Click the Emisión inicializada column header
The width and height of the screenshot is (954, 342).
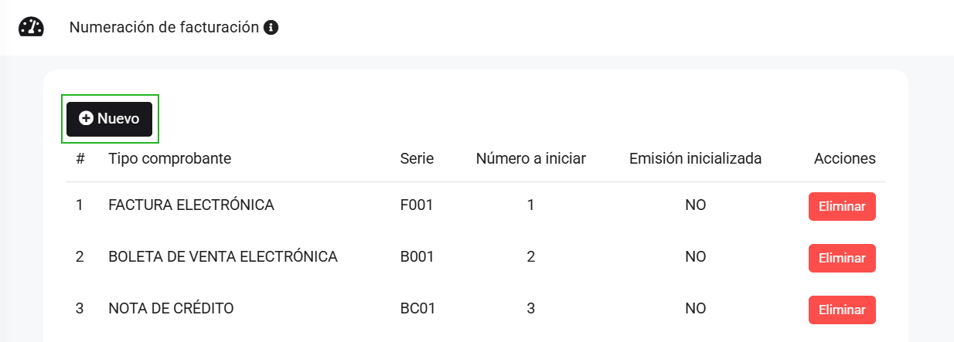pos(695,158)
